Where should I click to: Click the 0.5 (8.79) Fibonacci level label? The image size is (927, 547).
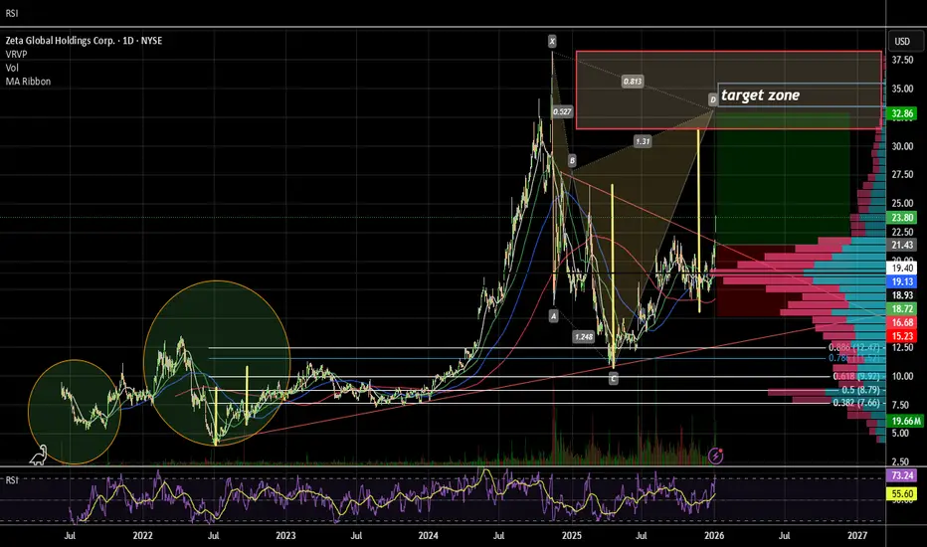[x=860, y=390]
